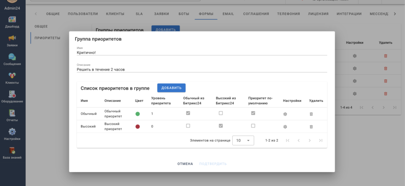This screenshot has width=405, height=186.
Task: Open settings gear for Обычный priority
Action: pyautogui.click(x=285, y=114)
